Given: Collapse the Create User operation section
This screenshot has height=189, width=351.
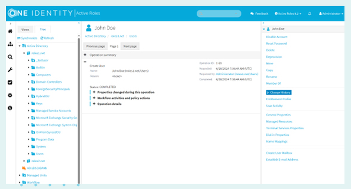Looking at the screenshot, I should [x=85, y=62].
